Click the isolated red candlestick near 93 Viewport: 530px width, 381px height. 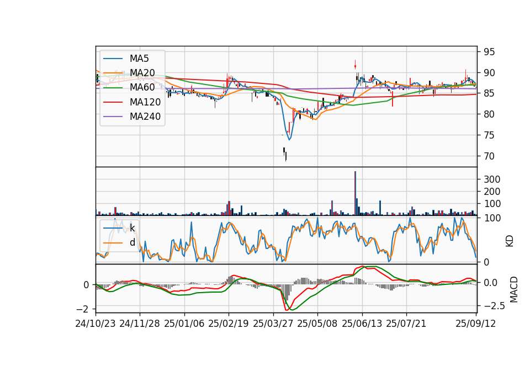pos(355,65)
